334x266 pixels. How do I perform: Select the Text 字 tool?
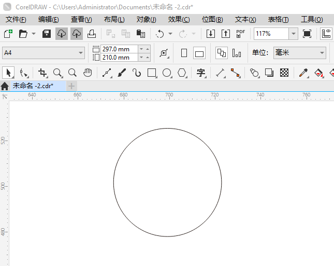[x=201, y=73]
